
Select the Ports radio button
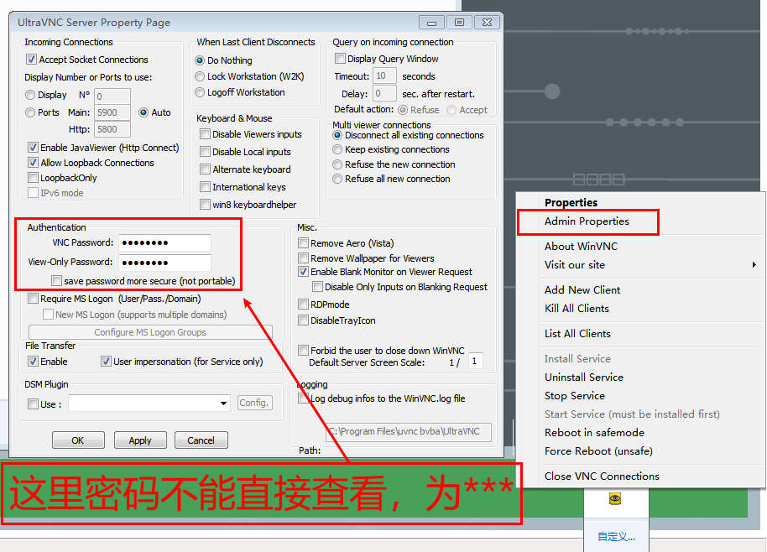pos(30,112)
